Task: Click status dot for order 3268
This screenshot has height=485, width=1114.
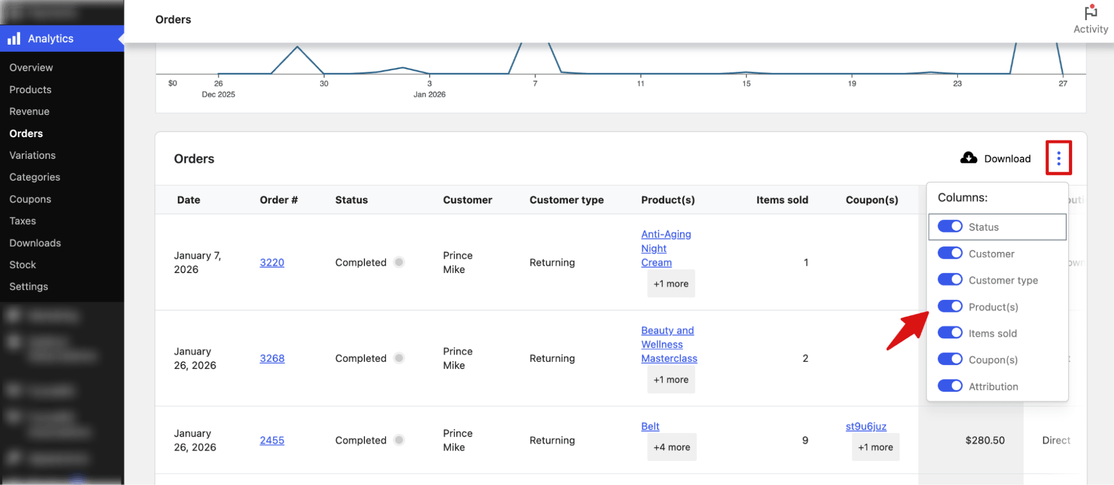Action: (x=399, y=358)
